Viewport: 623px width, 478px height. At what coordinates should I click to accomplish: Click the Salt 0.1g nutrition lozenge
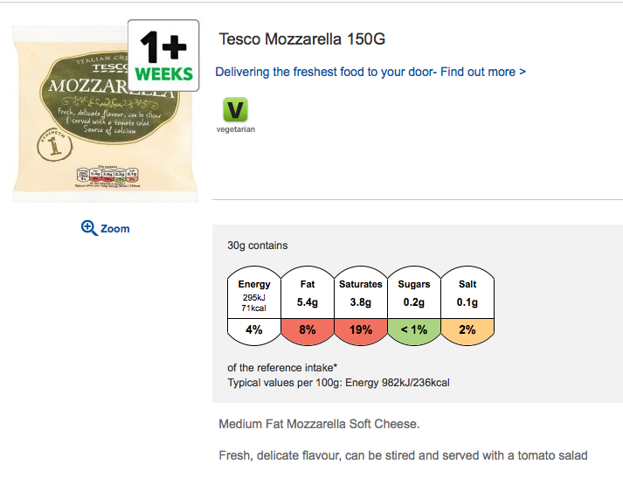(x=467, y=295)
